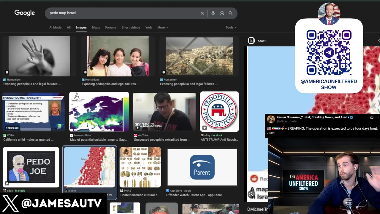Open first 'Exposing pedophilia and legal failures' link

pyautogui.click(x=32, y=84)
